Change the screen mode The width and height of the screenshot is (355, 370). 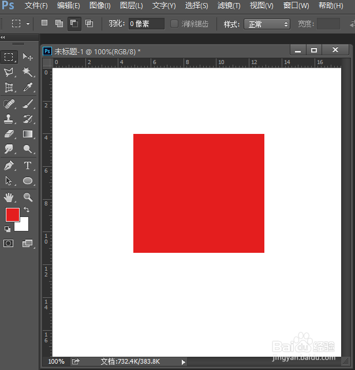click(27, 243)
